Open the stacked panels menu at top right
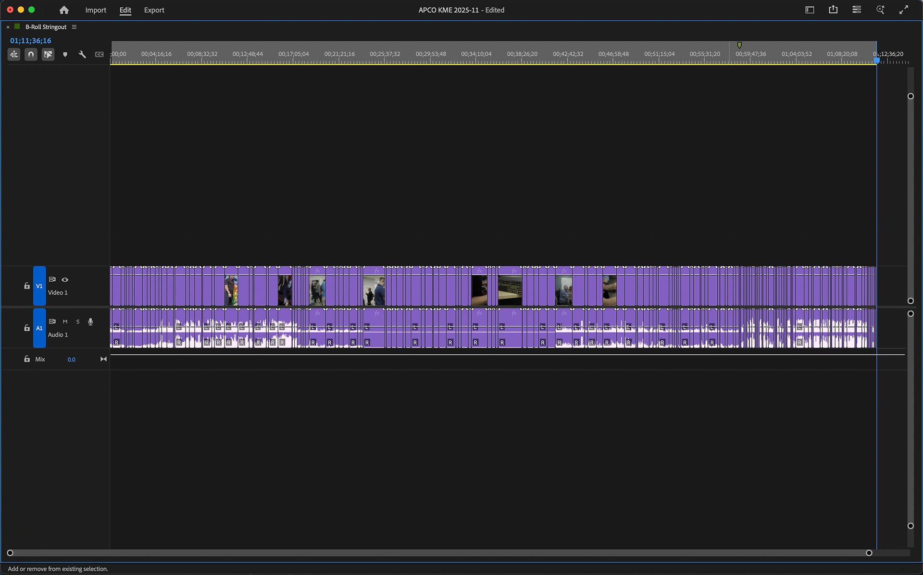The height and width of the screenshot is (575, 923). pyautogui.click(x=856, y=10)
